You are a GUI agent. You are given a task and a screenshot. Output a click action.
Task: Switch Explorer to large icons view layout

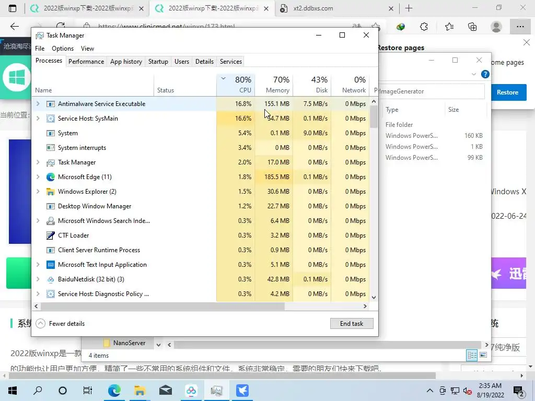[x=483, y=355]
